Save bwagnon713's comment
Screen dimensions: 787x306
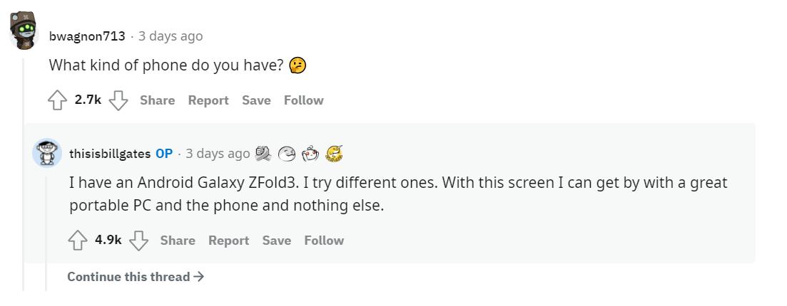point(256,100)
